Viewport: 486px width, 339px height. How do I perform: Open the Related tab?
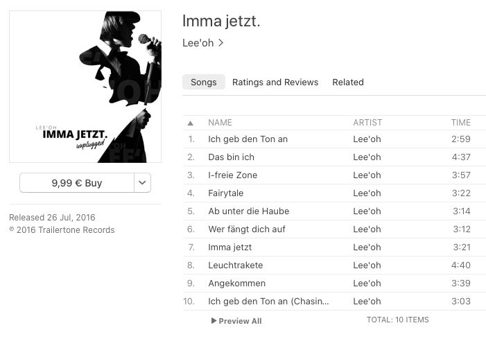click(348, 82)
